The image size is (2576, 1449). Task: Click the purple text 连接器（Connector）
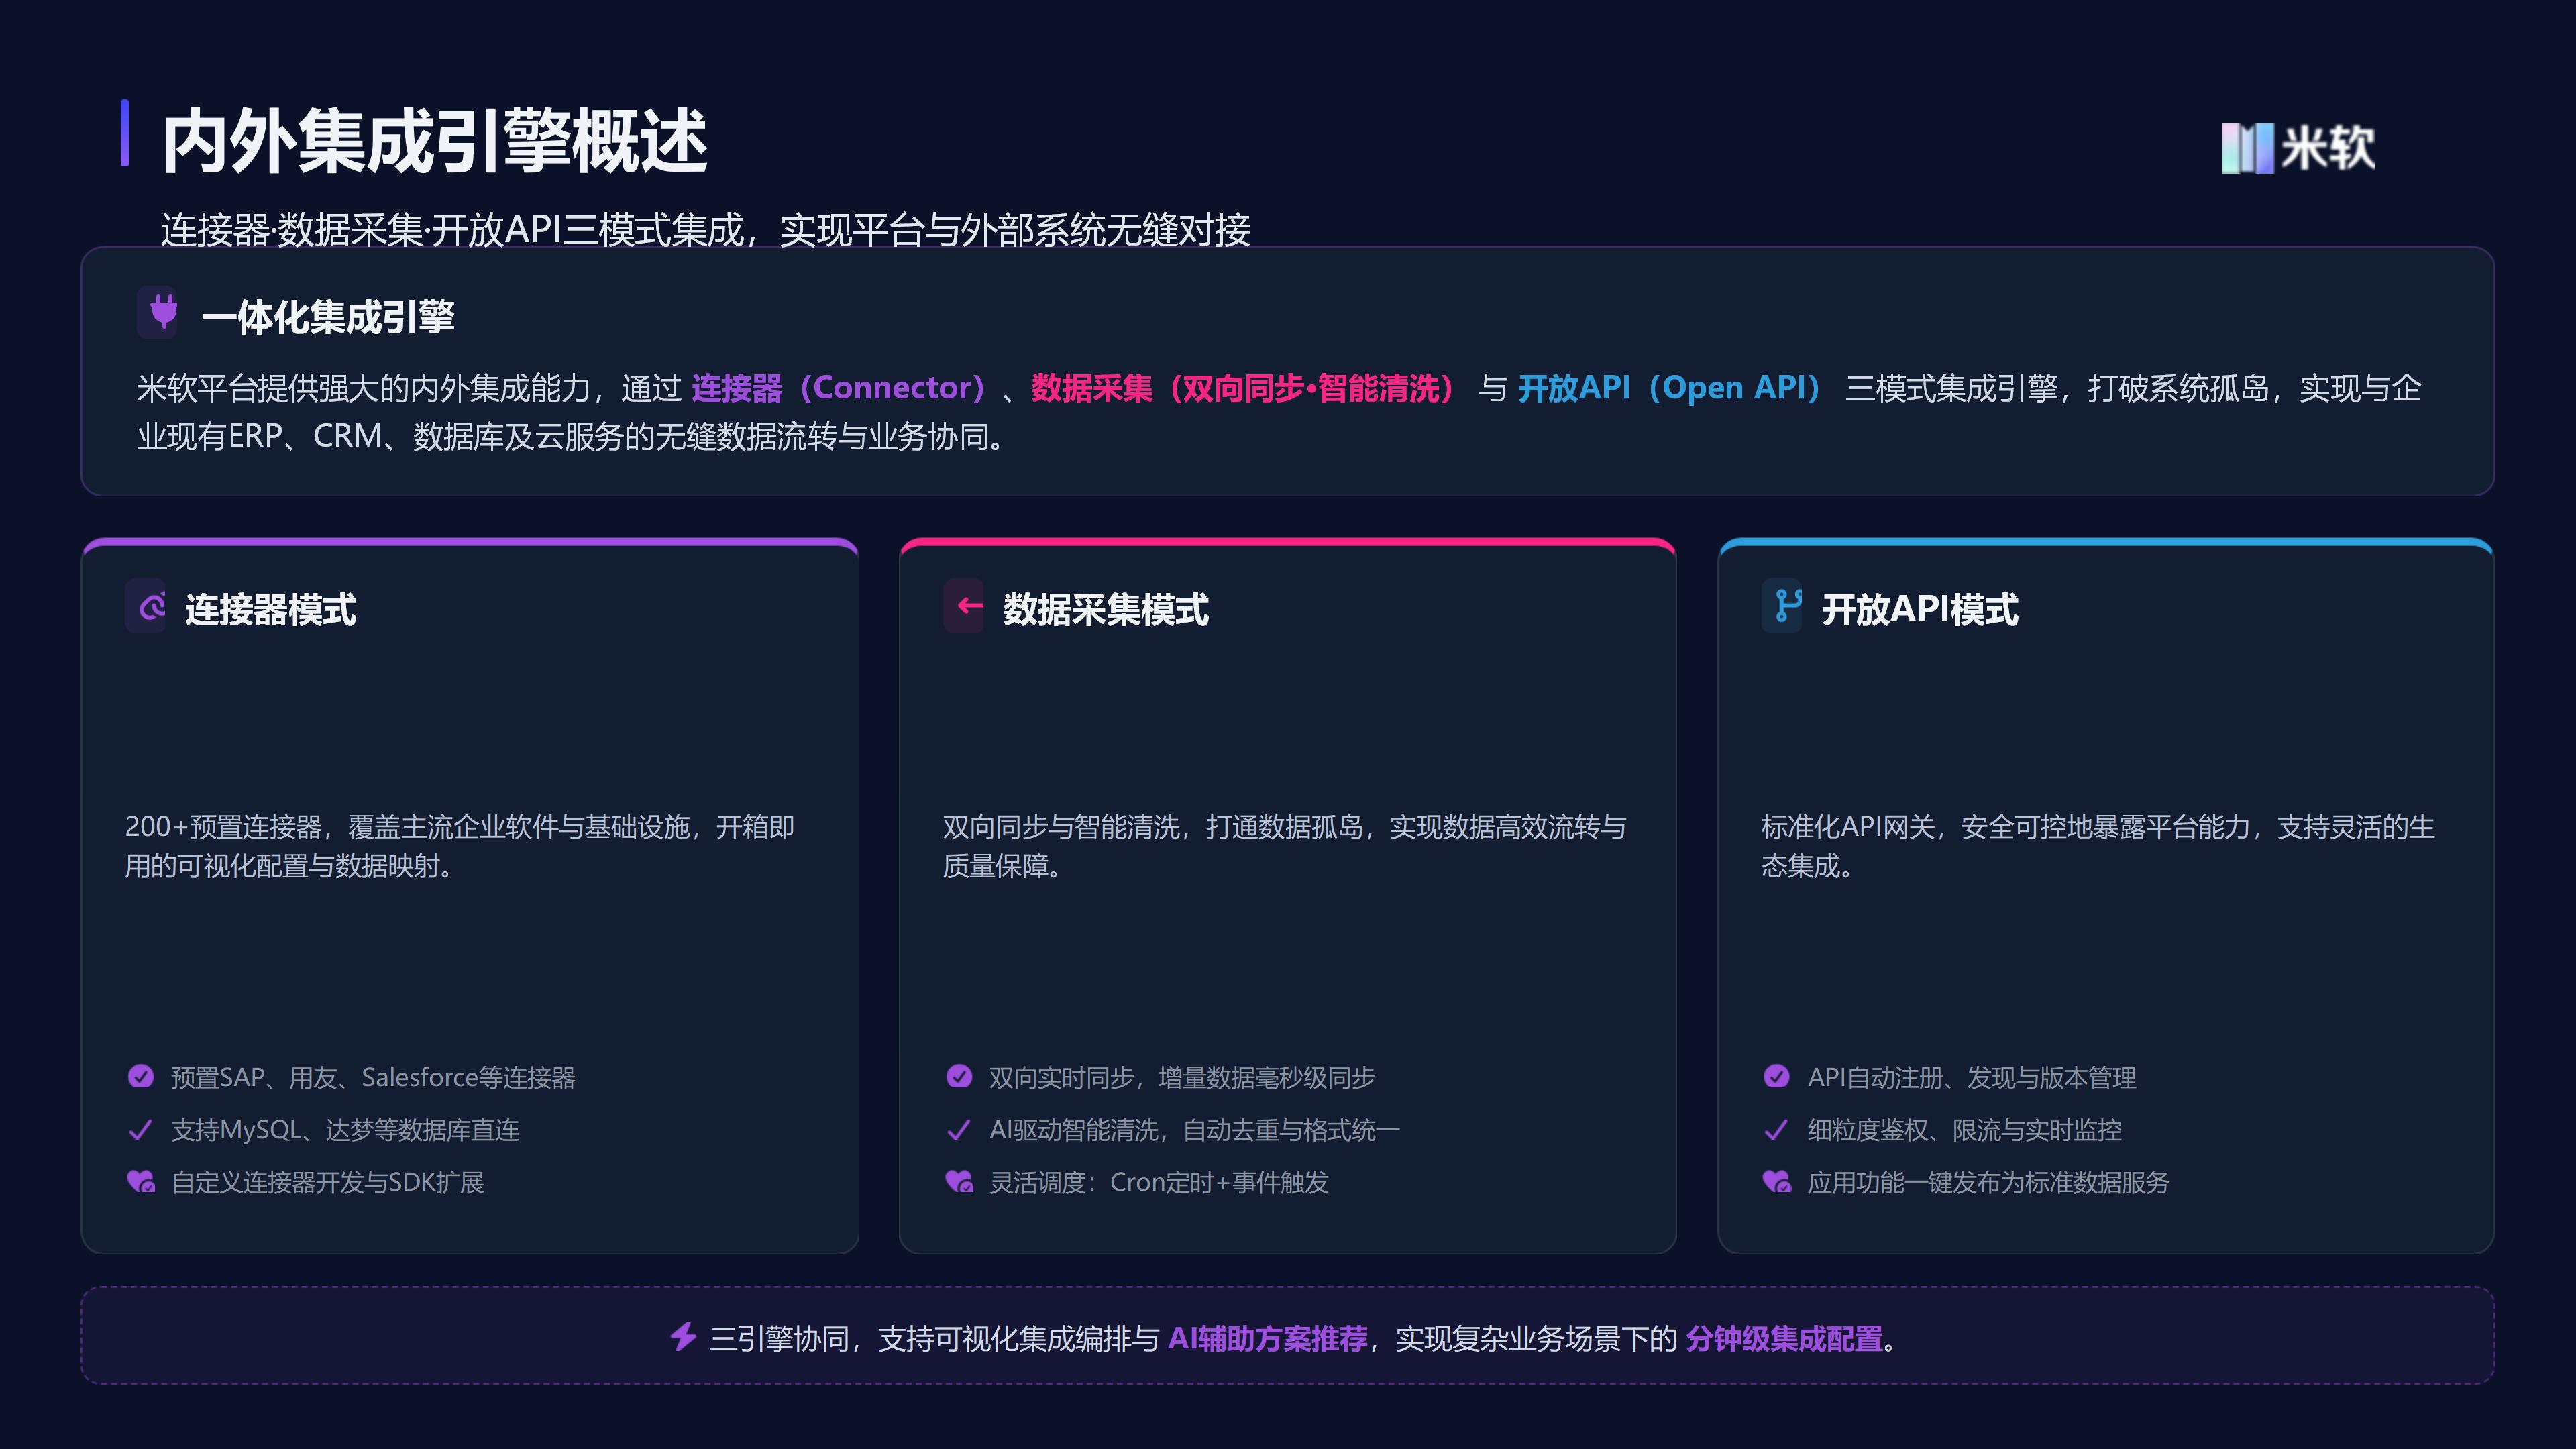pyautogui.click(x=841, y=388)
